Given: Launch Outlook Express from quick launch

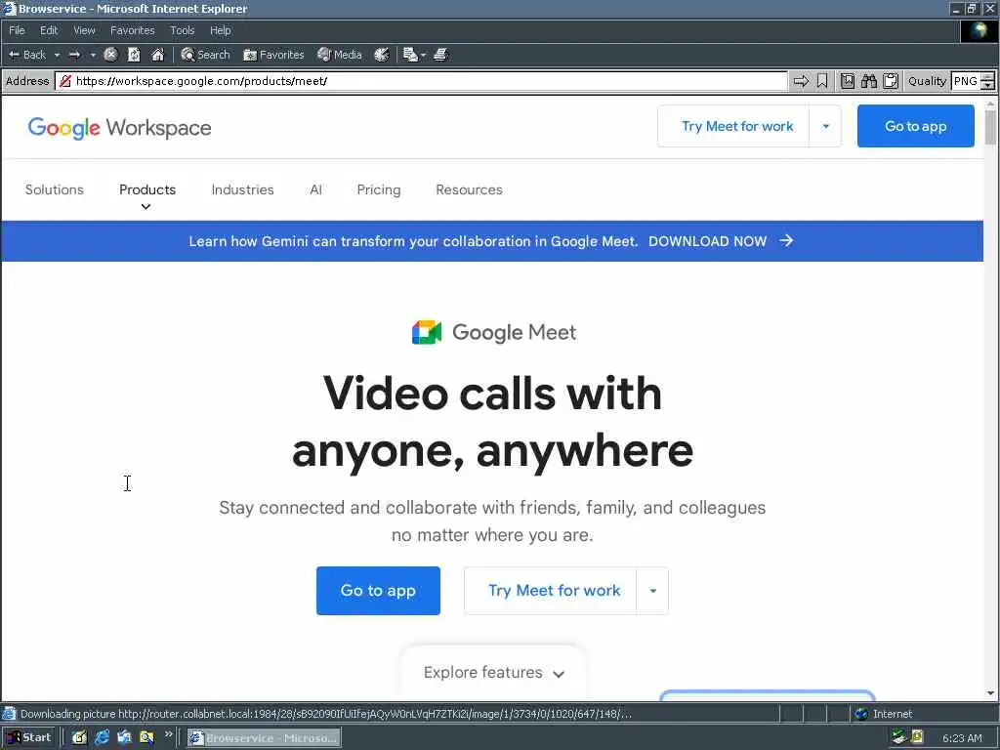Looking at the screenshot, I should 124,738.
